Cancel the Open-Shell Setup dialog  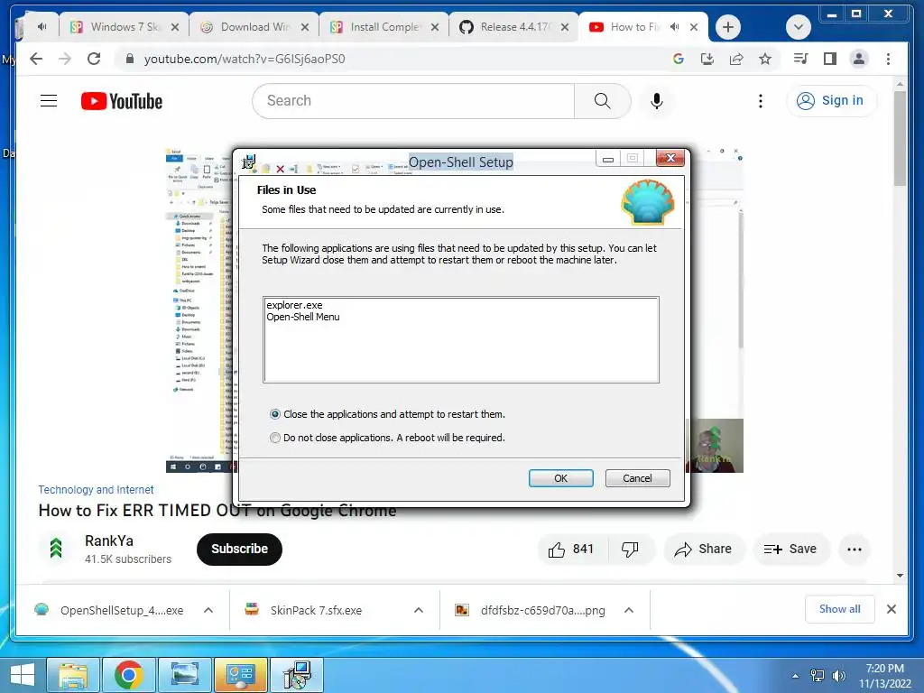pyautogui.click(x=637, y=478)
